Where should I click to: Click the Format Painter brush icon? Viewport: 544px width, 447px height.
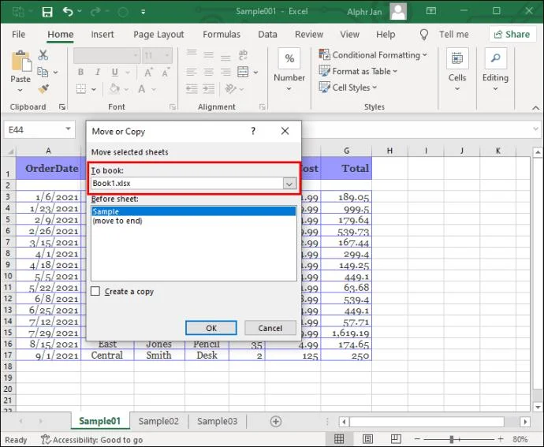(43, 89)
